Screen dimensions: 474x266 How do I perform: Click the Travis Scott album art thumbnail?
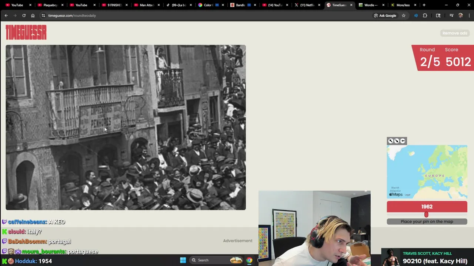(391, 257)
